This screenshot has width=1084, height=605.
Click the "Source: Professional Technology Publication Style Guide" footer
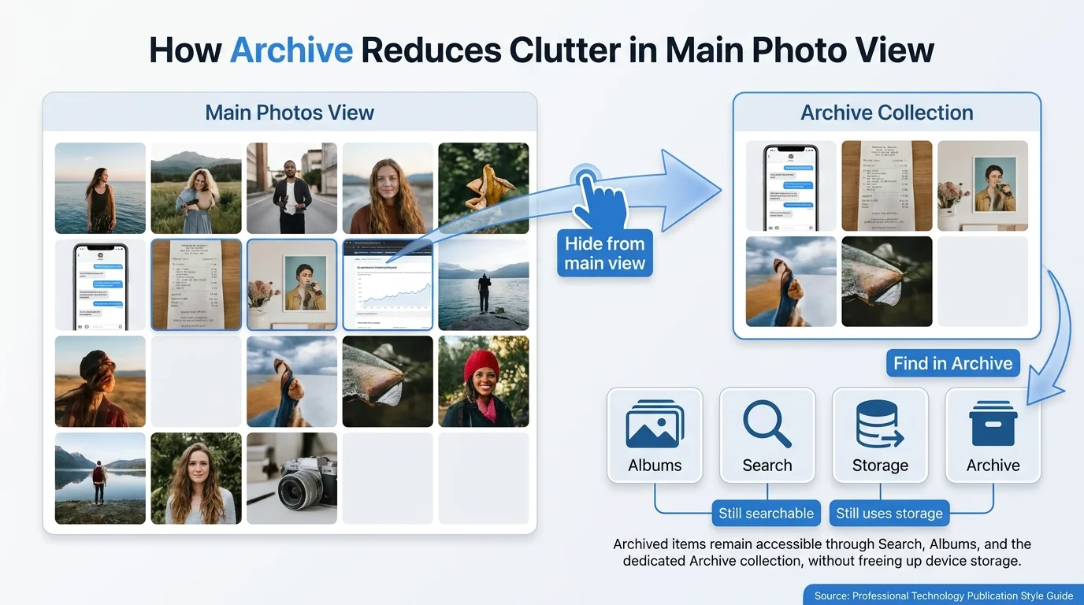pos(944,596)
